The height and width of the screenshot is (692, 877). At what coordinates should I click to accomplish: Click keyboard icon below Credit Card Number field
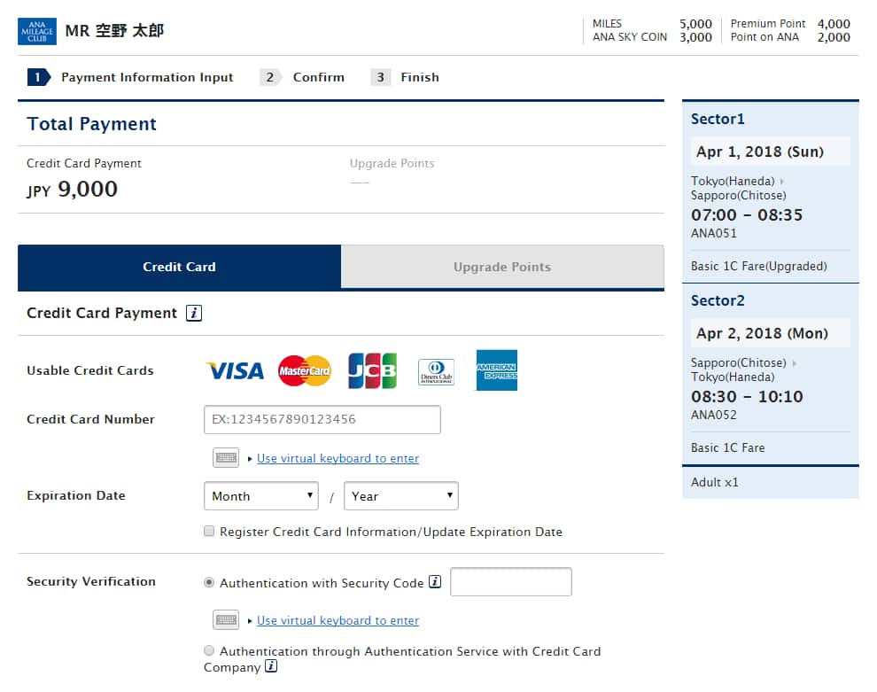(226, 458)
